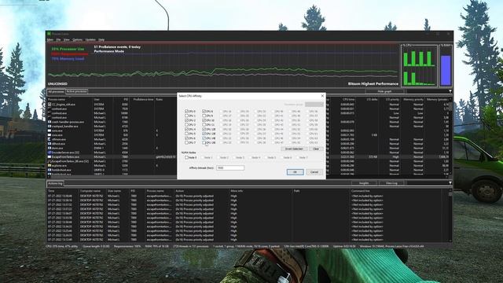Click the Bitsum Highest Performance label
Viewport: 503px width, 283px height.
click(x=373, y=84)
